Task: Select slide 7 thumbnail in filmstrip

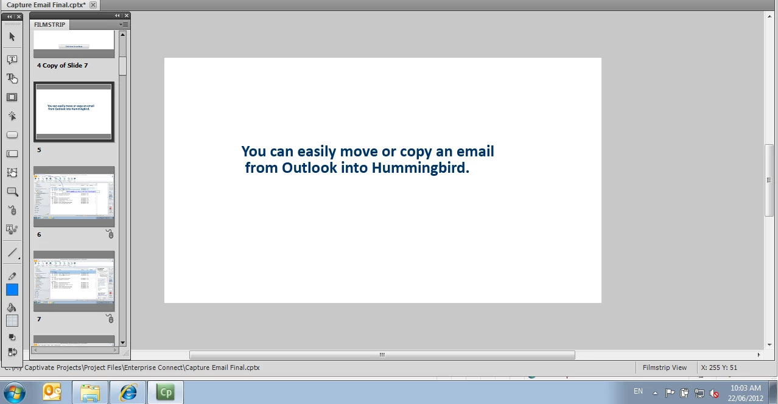Action: point(74,281)
